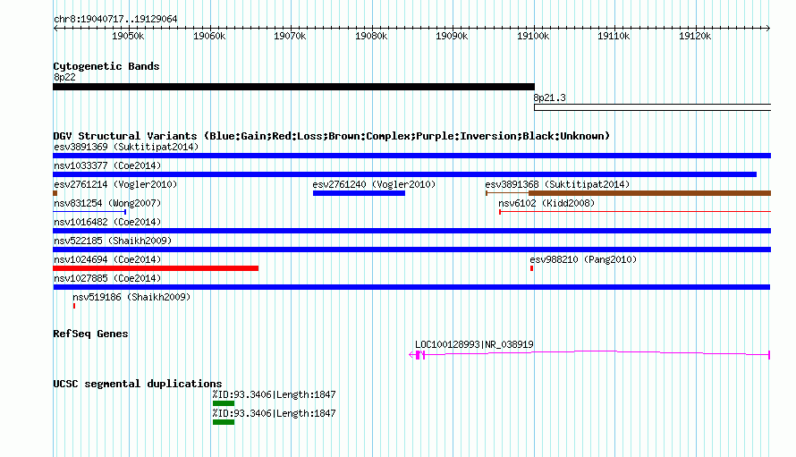Open the nsv522185 (Shaikh2009) label
Viewport: 796px width, 457px height.
pos(113,241)
